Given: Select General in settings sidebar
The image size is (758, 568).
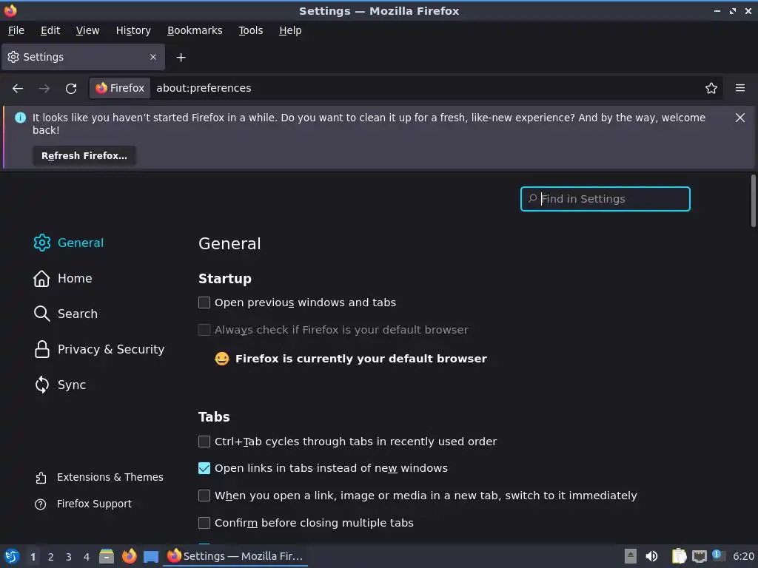Looking at the screenshot, I should click(x=69, y=243).
